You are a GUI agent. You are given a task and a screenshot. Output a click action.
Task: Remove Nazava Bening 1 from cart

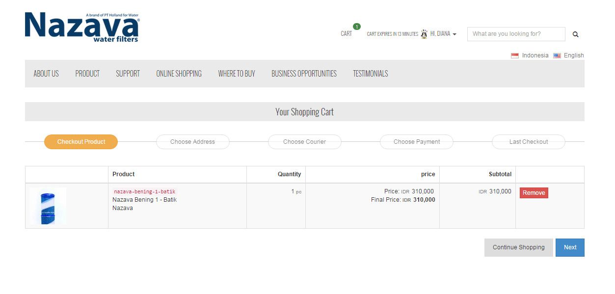click(x=534, y=193)
